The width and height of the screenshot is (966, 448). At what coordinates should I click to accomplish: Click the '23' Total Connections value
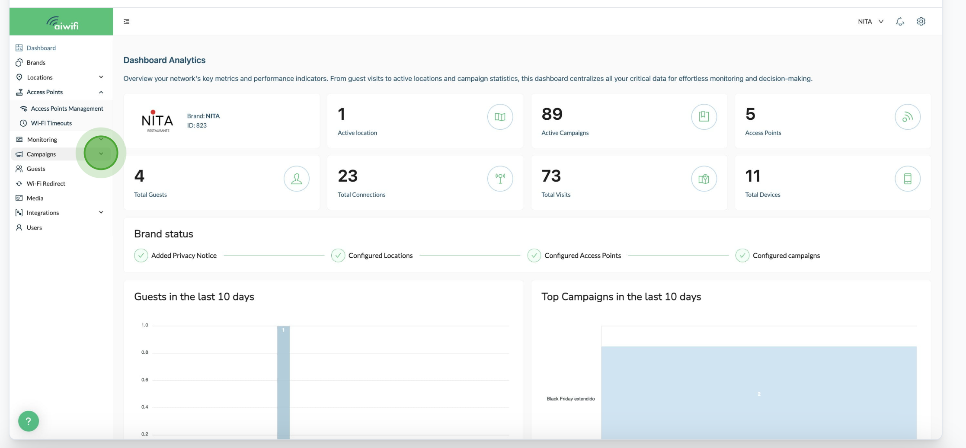348,176
